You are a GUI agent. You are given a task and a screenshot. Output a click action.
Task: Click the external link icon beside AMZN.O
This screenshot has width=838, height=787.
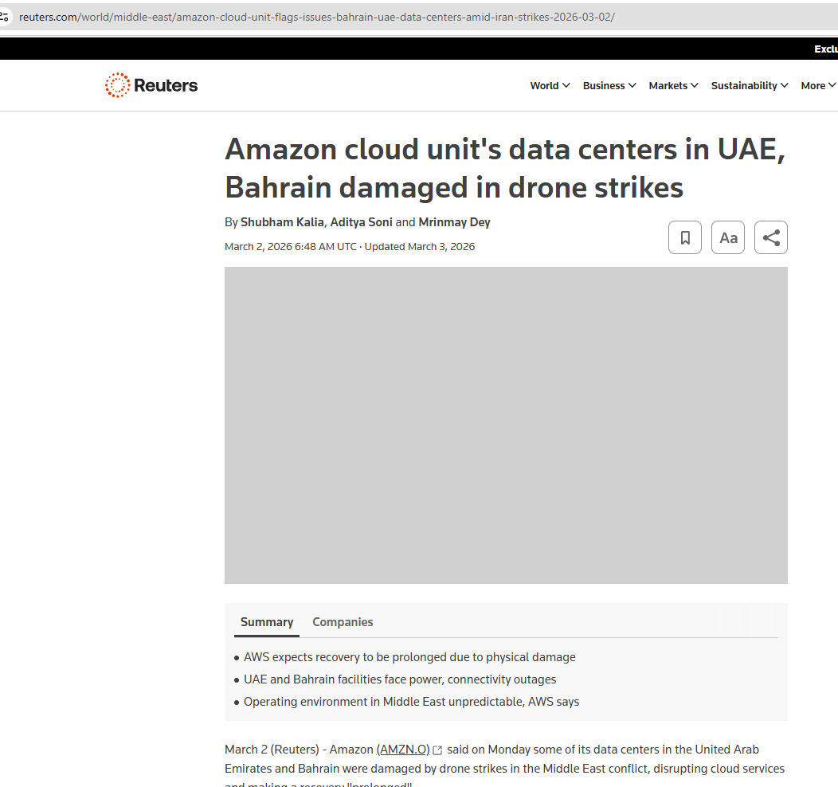point(437,750)
